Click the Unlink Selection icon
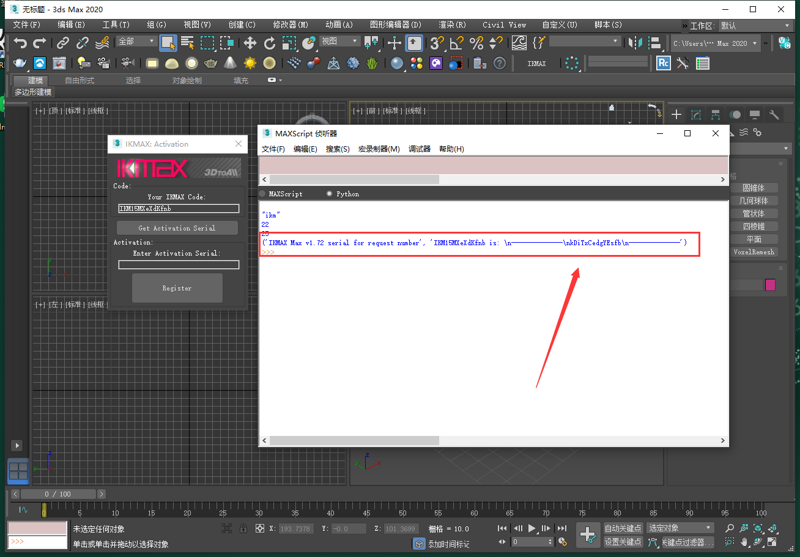800x557 pixels. 83,43
